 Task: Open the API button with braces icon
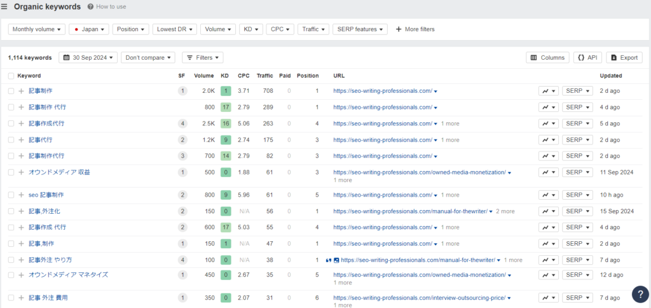pyautogui.click(x=587, y=57)
